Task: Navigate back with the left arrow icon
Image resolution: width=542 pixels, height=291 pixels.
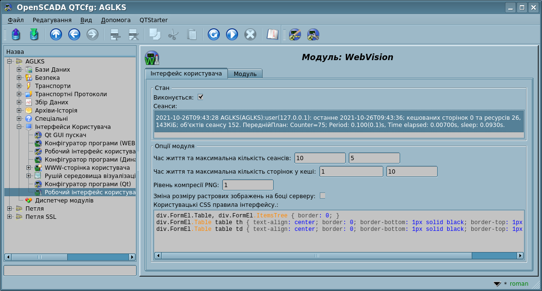Action: pyautogui.click(x=74, y=34)
